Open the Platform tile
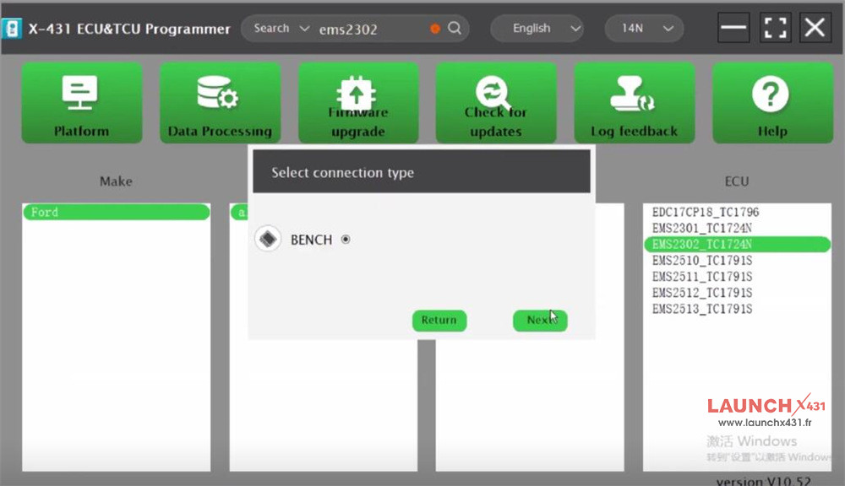 pyautogui.click(x=81, y=103)
